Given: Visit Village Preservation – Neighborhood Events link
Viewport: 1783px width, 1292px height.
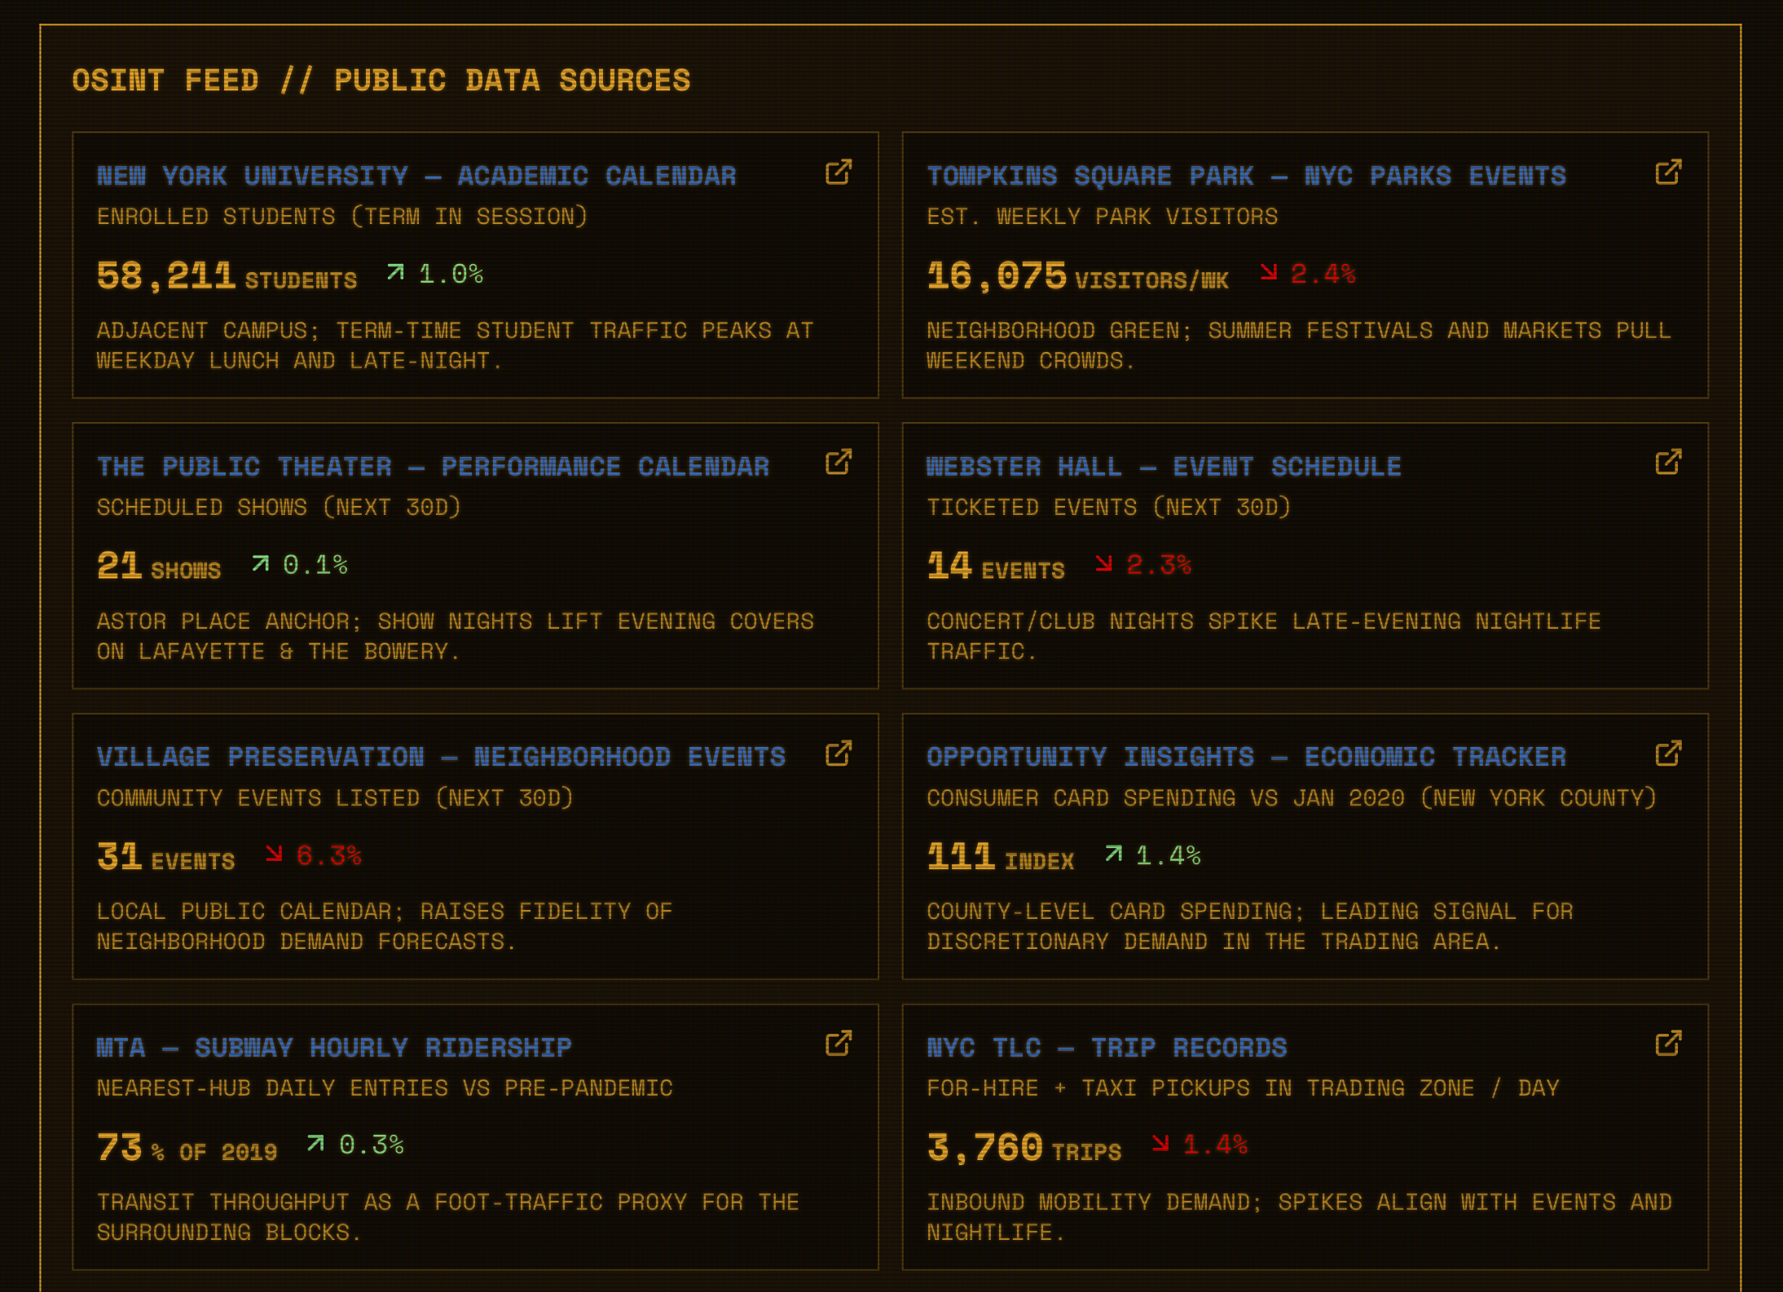Looking at the screenshot, I should click(x=441, y=757).
